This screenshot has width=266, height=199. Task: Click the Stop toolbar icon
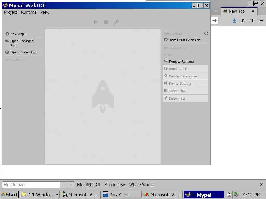pos(106,22)
